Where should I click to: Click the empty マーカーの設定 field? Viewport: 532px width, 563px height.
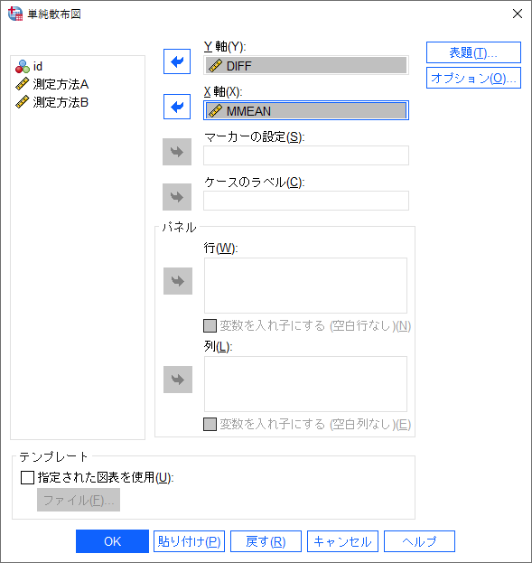coord(306,155)
